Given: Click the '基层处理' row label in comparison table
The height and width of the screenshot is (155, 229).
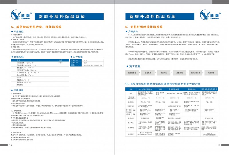Looking at the screenshot, I should 131,118.
